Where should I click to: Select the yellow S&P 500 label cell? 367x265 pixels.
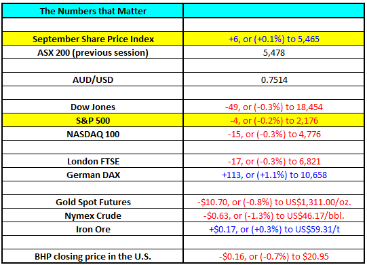(x=93, y=120)
